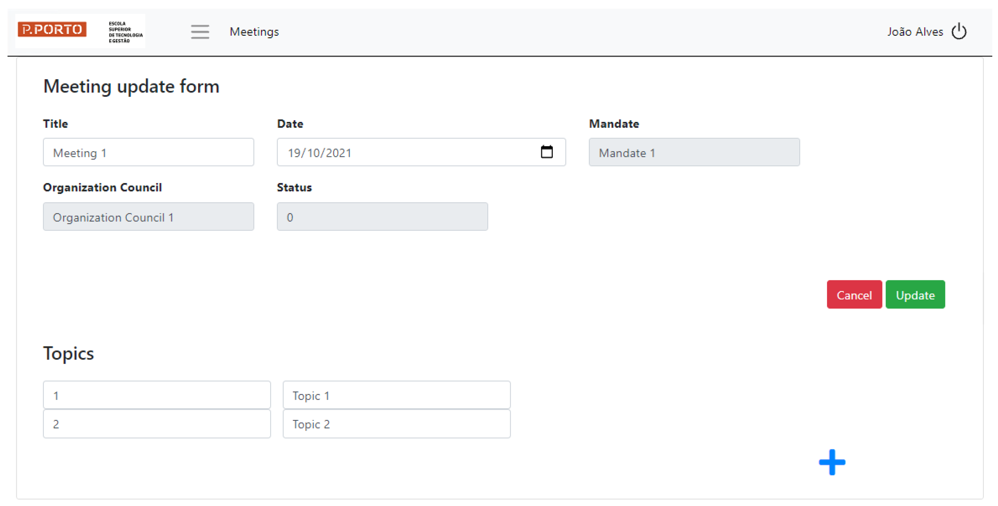The height and width of the screenshot is (506, 998).
Task: Open the calendar date picker icon
Action: point(546,152)
